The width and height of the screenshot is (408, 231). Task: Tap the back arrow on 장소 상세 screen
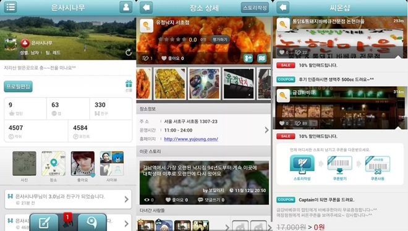147,7
